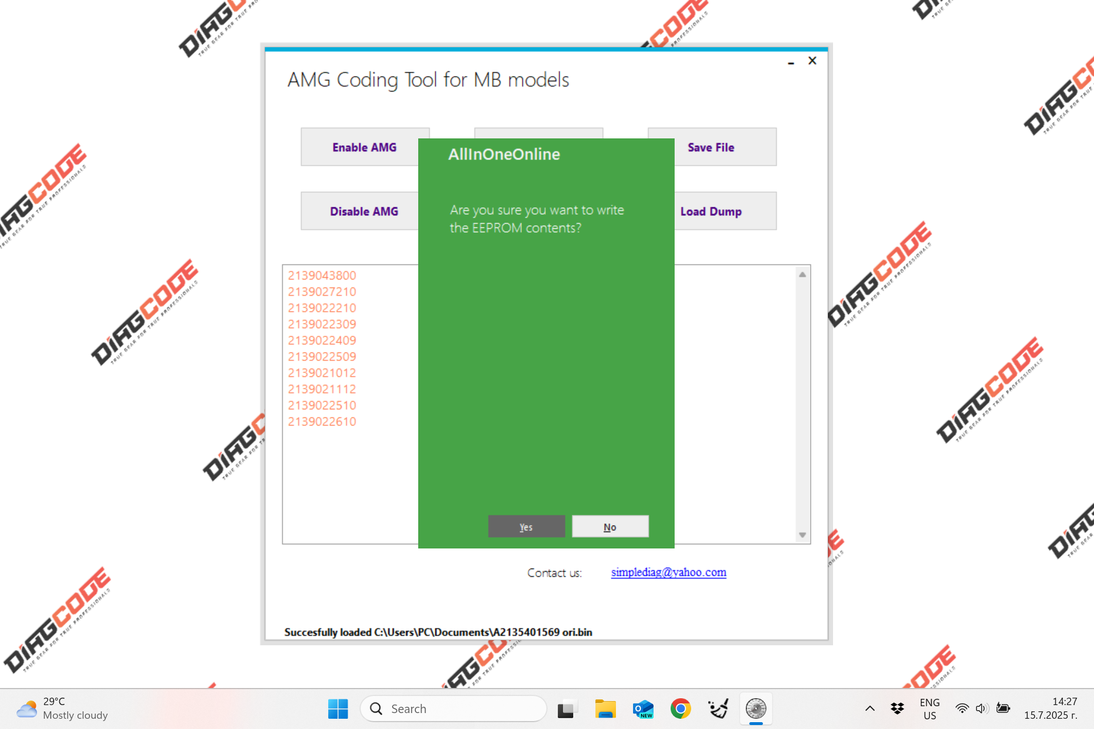The height and width of the screenshot is (729, 1094).
Task: Select list entry 2139021012
Action: [322, 373]
